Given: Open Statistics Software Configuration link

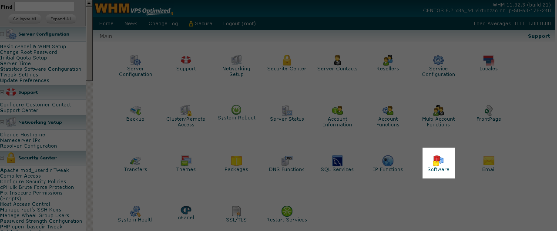Looking at the screenshot, I should click(x=40, y=69).
